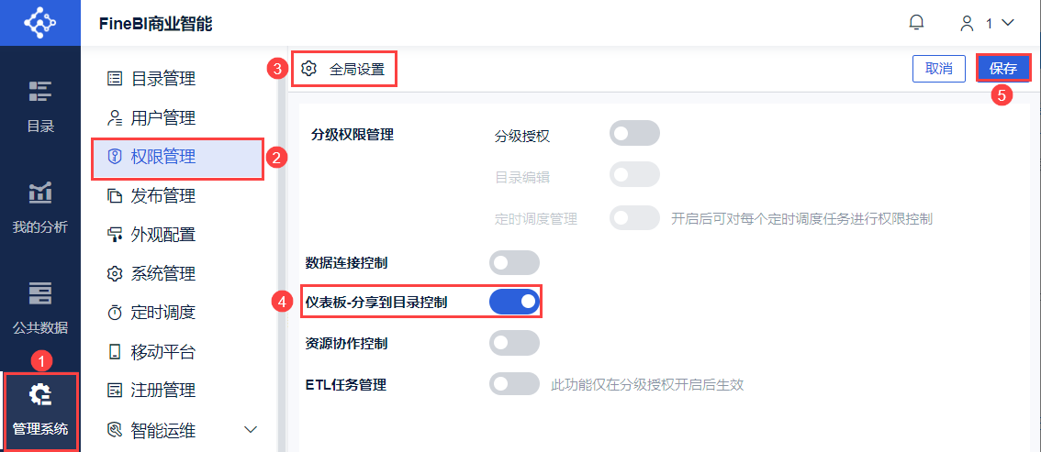Select 权限管理 menu item
The width and height of the screenshot is (1041, 452).
click(163, 157)
